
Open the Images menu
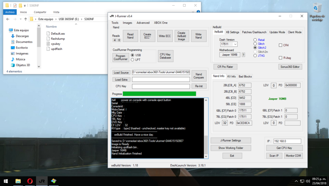click(x=127, y=23)
